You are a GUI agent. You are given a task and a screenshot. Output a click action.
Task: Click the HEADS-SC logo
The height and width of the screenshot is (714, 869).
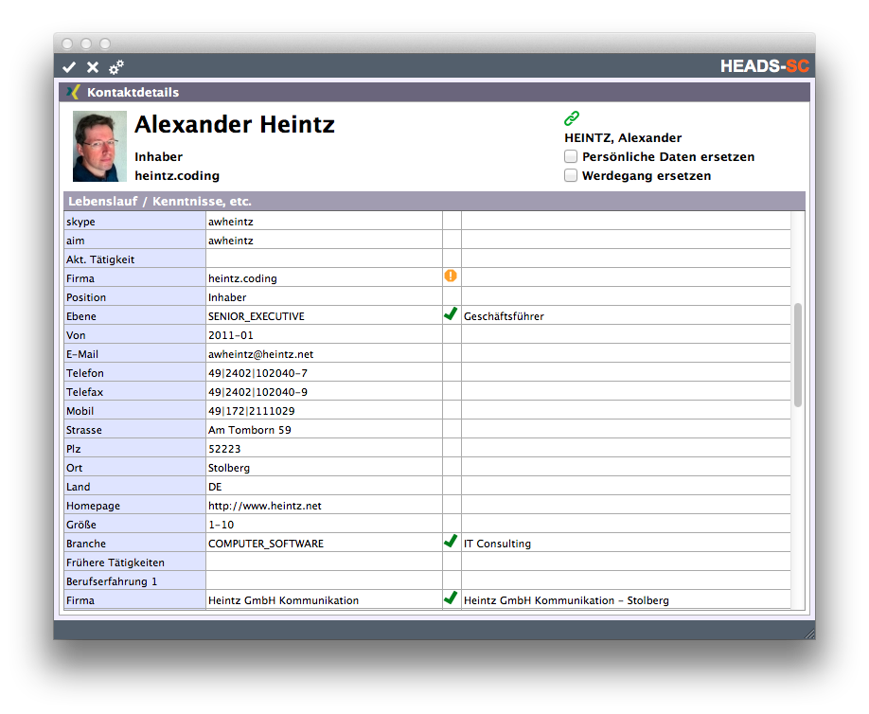pos(765,66)
